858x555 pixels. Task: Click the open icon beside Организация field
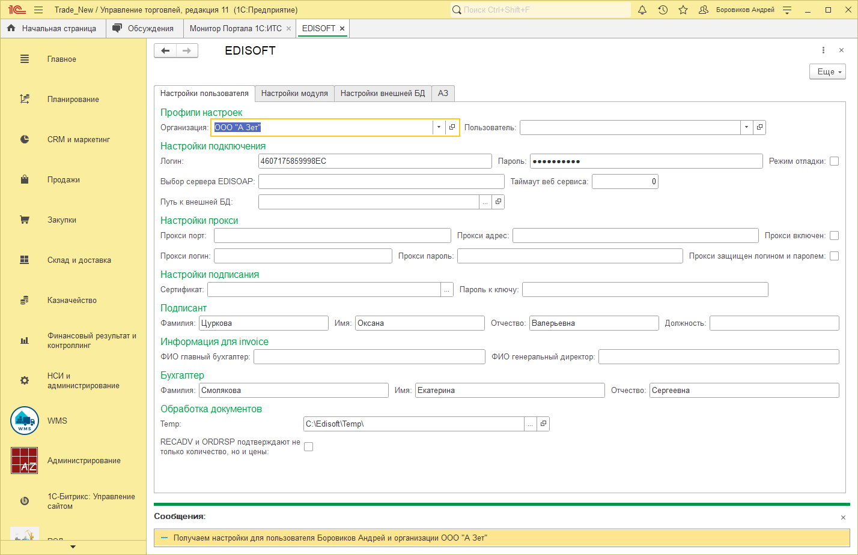452,127
